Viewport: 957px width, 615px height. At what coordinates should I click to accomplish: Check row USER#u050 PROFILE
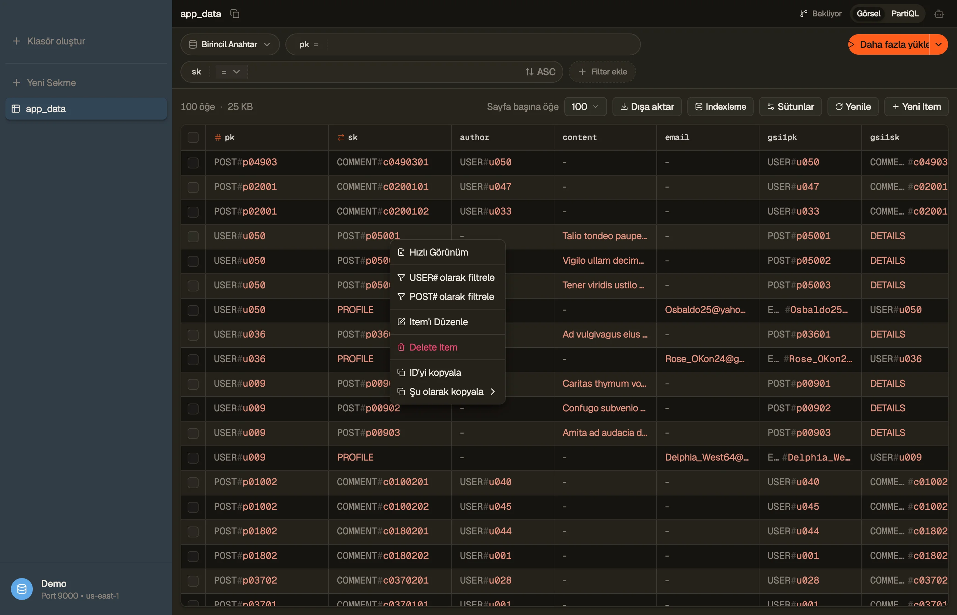(x=193, y=310)
